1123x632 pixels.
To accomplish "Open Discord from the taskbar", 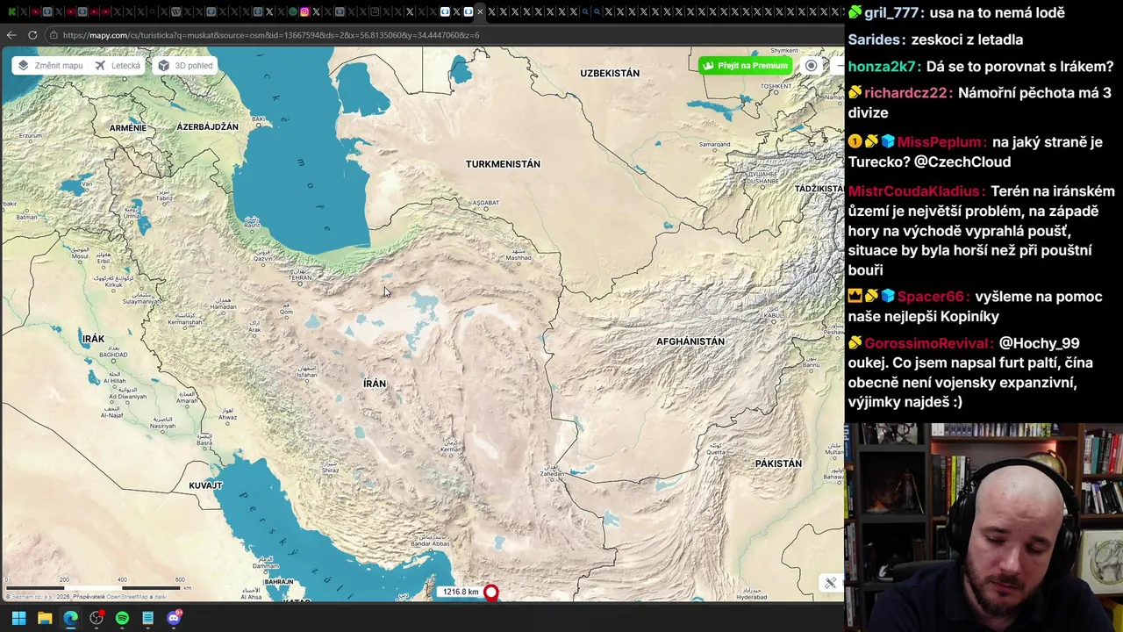I will click(x=174, y=618).
